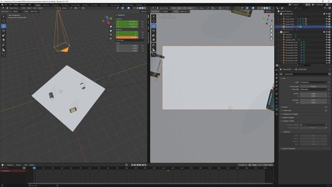Hide the pills collection via eye icon
The height and width of the screenshot is (187, 332).
coord(327,32)
